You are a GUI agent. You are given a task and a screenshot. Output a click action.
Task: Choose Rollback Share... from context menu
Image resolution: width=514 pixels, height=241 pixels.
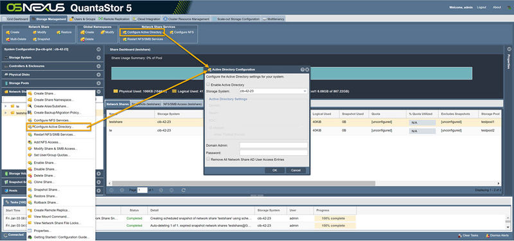(x=46, y=203)
